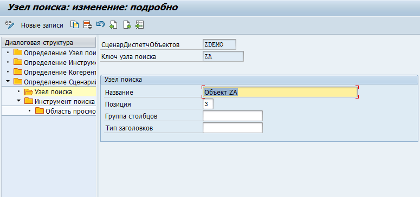The width and height of the screenshot is (420, 197).
Task: Click the Copy As icon in toolbar
Action: coord(74,25)
